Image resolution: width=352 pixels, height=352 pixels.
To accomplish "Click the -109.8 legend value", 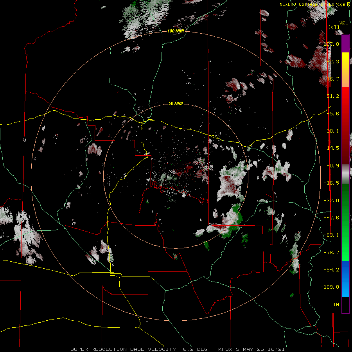I will click(x=330, y=287).
